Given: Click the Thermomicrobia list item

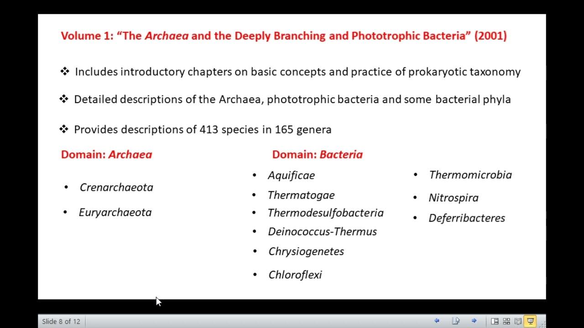Looking at the screenshot, I should 470,175.
